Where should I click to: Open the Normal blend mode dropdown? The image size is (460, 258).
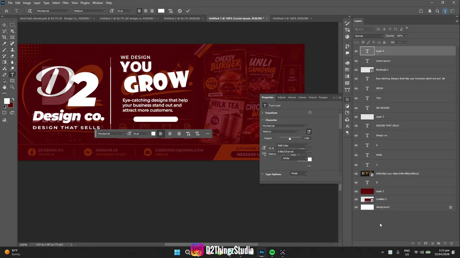click(369, 36)
